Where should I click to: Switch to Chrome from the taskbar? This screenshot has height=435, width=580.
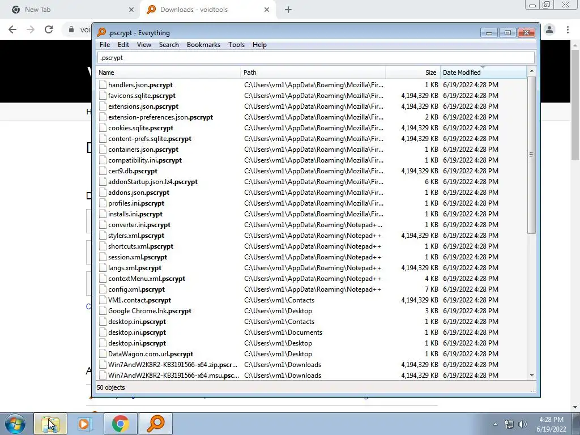(120, 424)
